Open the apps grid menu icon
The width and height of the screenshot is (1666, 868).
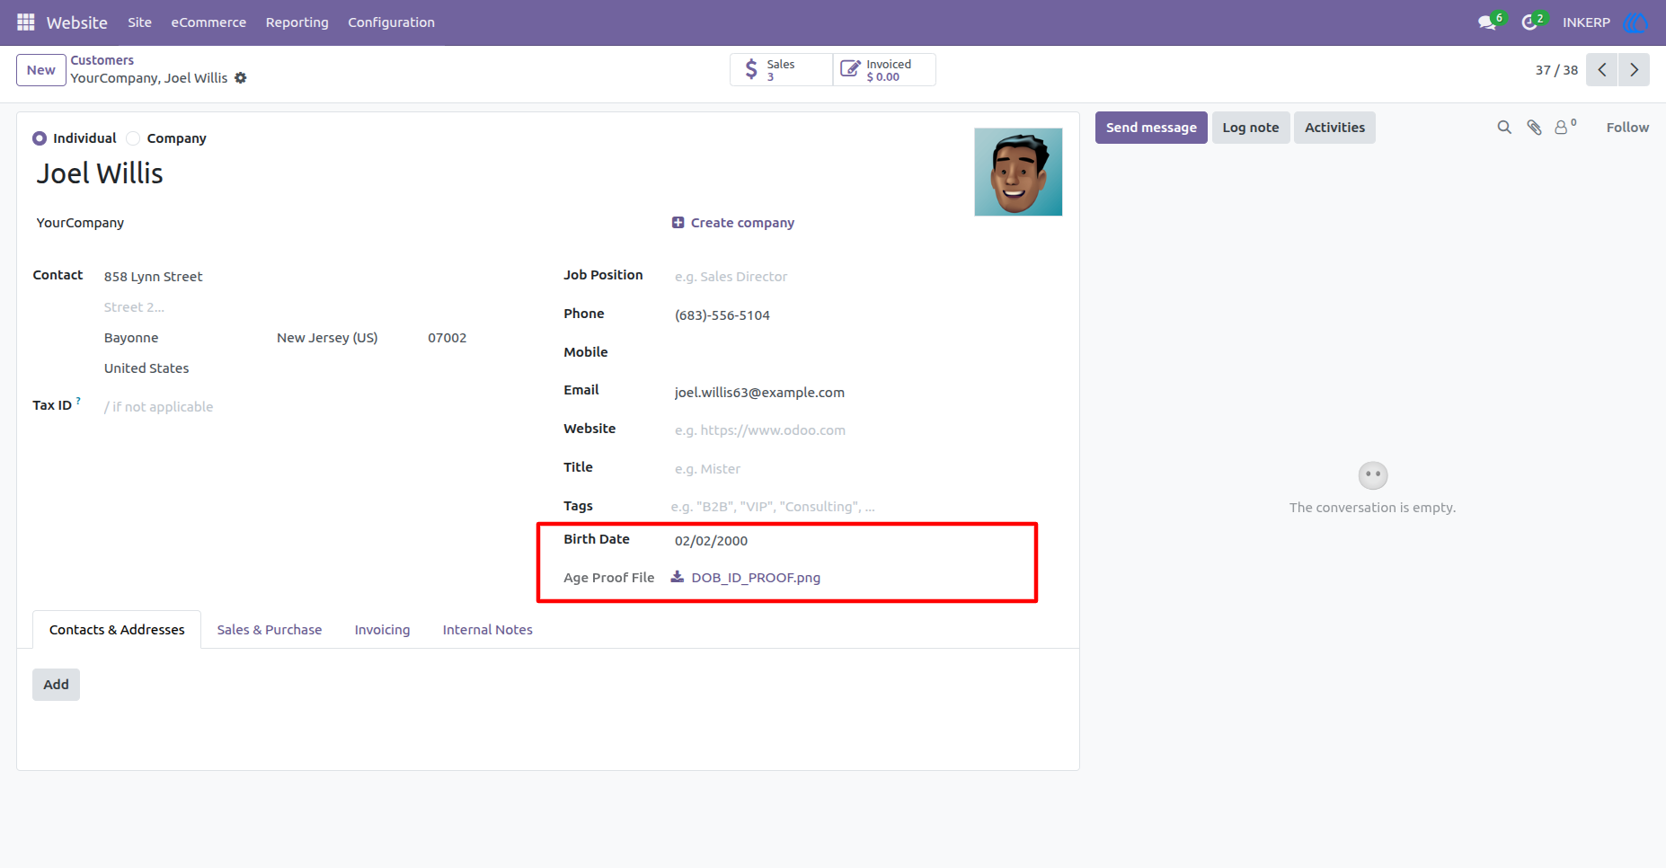click(26, 22)
